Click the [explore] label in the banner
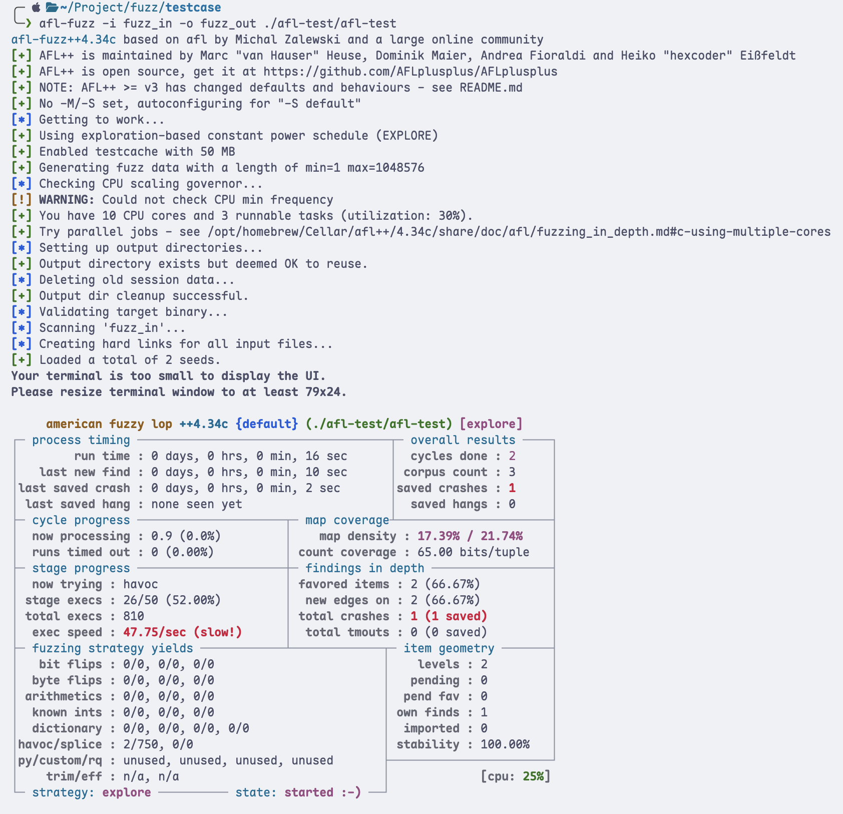 coord(491,424)
